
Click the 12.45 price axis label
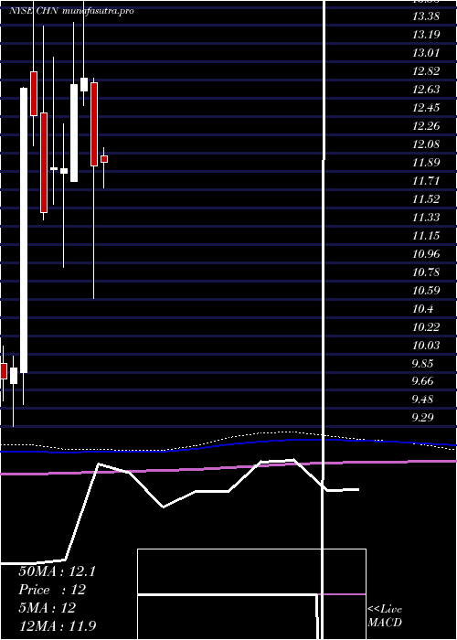[x=426, y=108]
